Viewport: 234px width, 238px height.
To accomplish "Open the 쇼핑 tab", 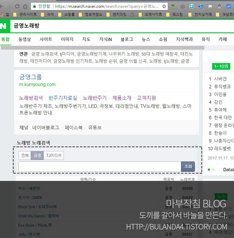I will [163, 39].
